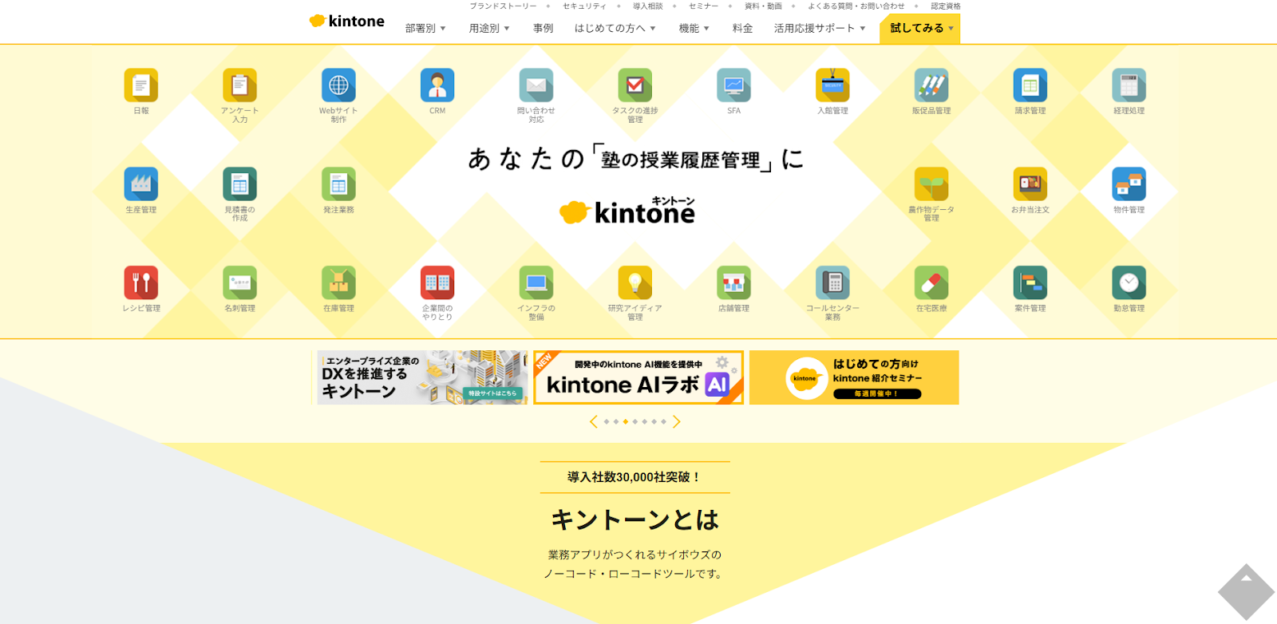
Task: Go to the 料金 menu item
Action: pos(743,28)
